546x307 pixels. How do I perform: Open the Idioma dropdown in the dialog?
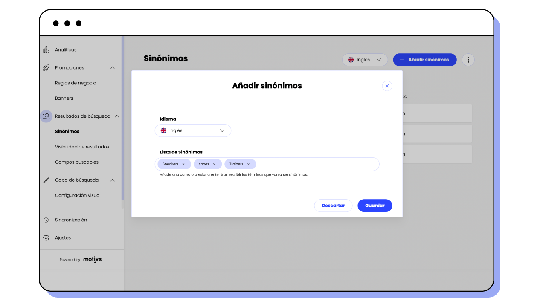tap(193, 130)
